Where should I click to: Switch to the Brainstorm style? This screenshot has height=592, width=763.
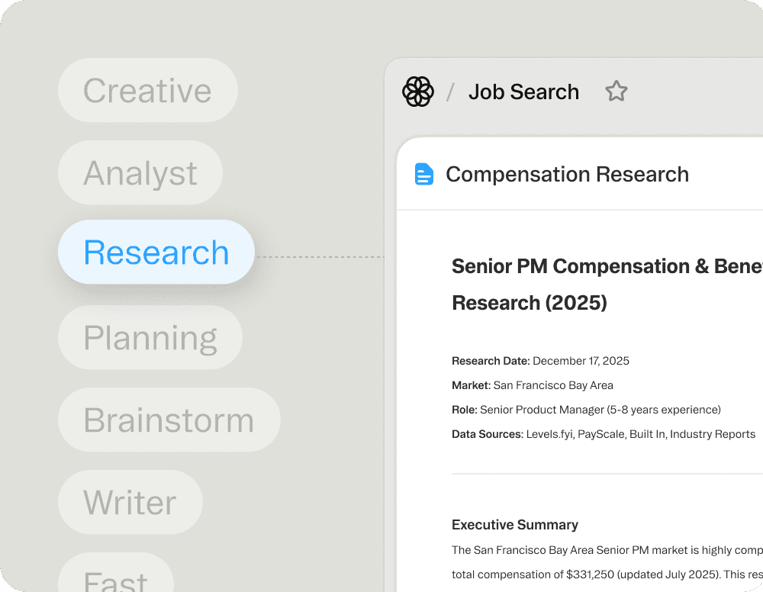169,420
